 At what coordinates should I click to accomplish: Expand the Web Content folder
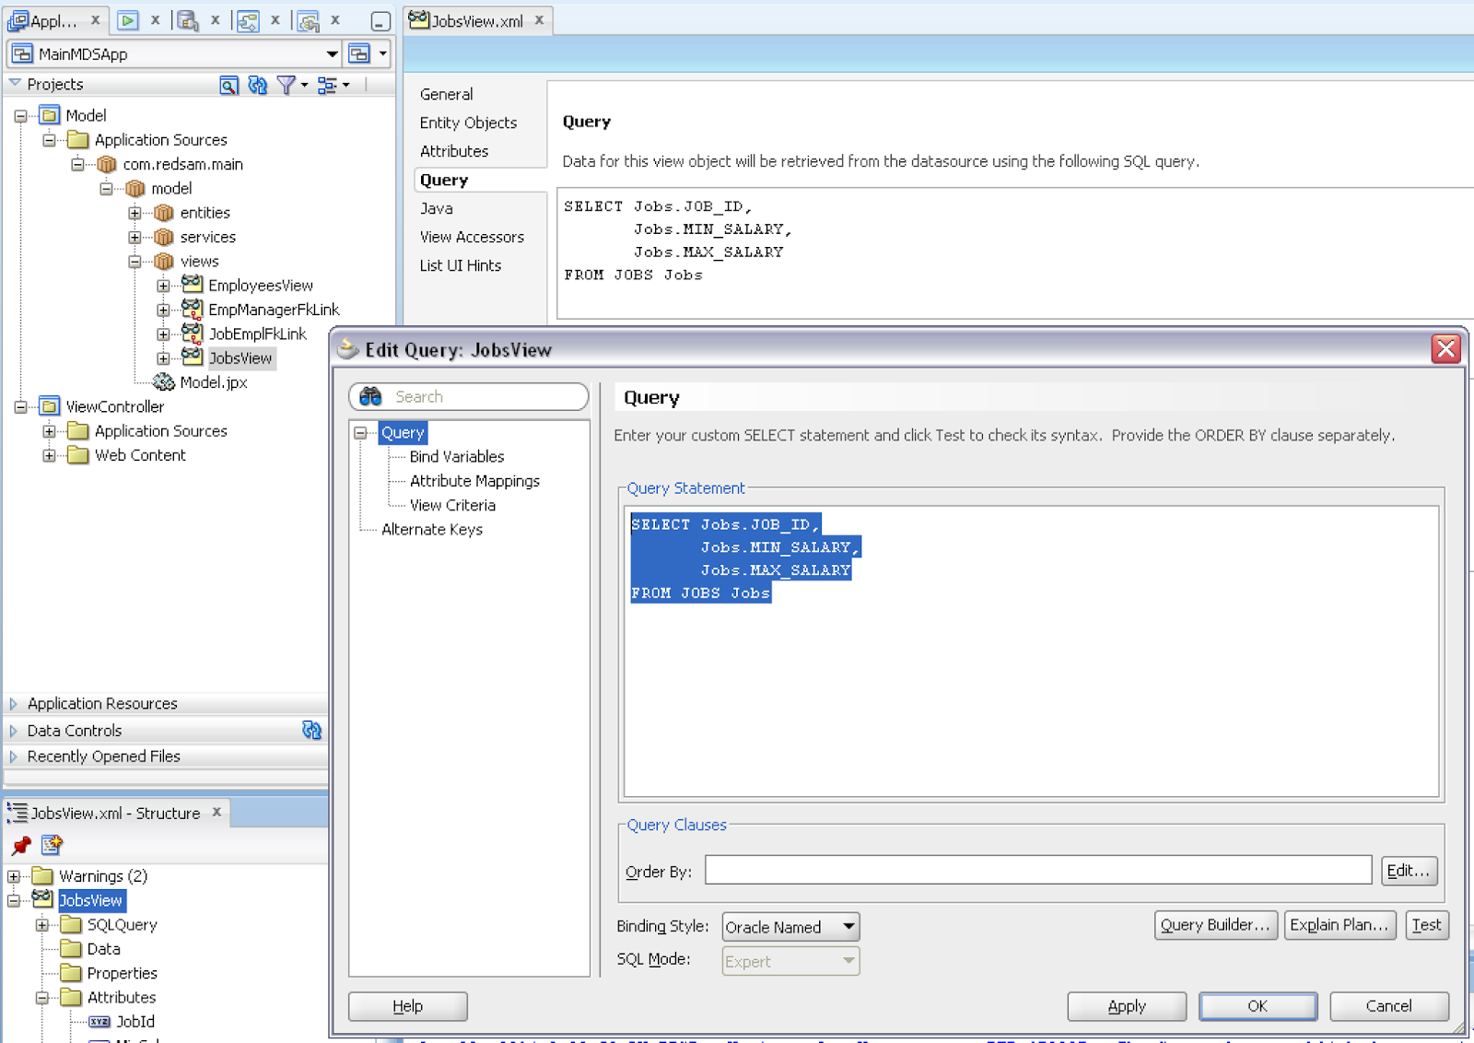pos(49,455)
